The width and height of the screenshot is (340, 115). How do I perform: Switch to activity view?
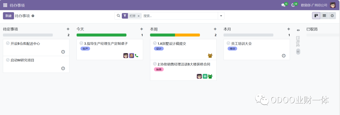pyautogui.click(x=332, y=16)
